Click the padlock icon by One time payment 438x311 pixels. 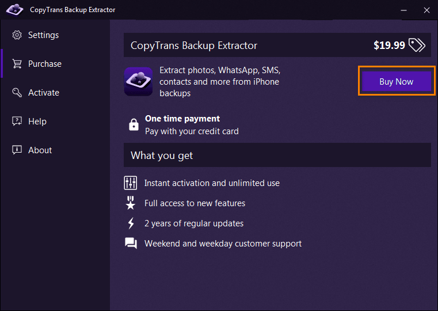tap(134, 124)
